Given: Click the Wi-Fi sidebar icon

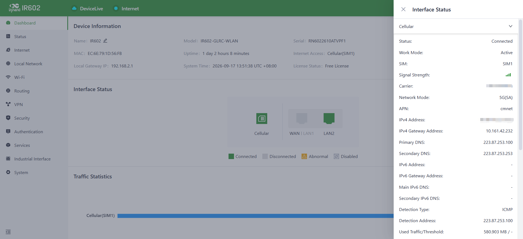Looking at the screenshot, I should coord(8,77).
